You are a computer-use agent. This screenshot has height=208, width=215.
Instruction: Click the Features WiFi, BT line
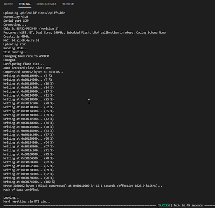coord(84,33)
